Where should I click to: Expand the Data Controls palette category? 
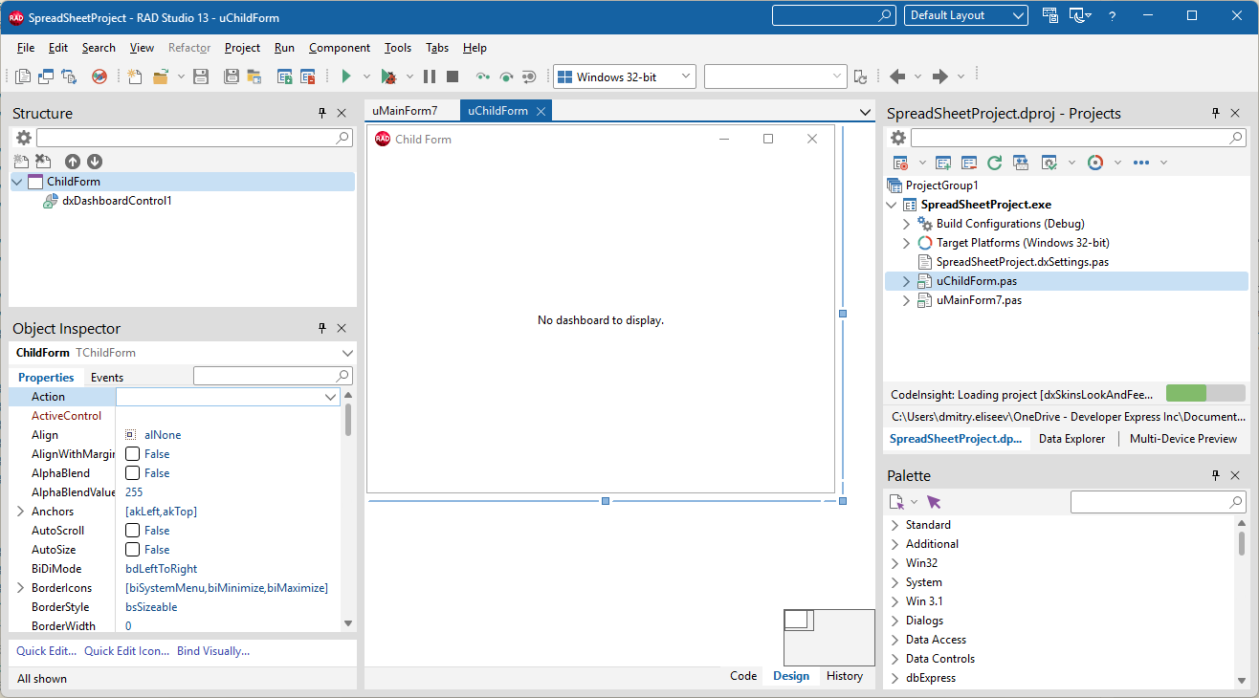click(x=895, y=659)
